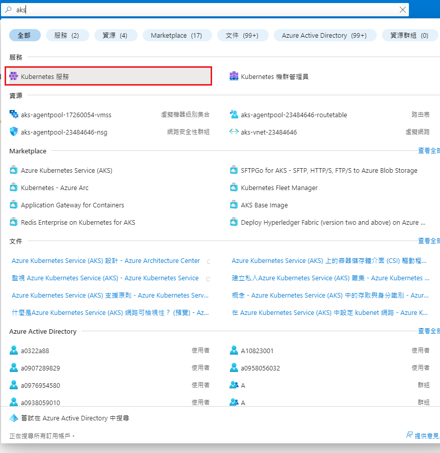Click the search field containing 'aks'
The image size is (440, 453).
tap(204, 10)
